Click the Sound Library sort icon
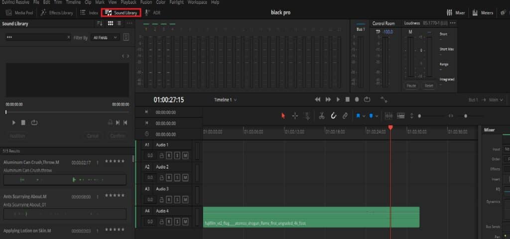510x239 pixels. (x=100, y=23)
